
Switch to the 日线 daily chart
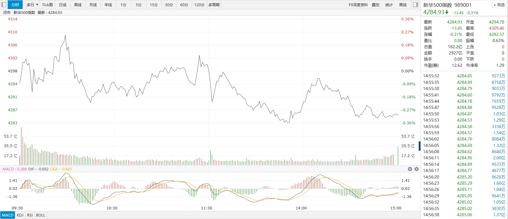(63, 5)
